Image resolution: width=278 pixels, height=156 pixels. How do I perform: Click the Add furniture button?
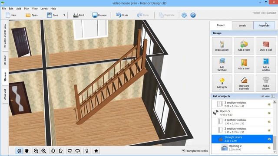[222, 65]
